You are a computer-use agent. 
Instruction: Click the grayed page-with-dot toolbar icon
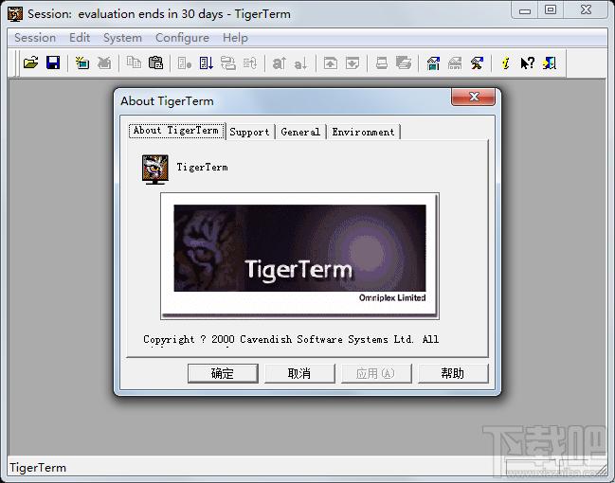185,63
